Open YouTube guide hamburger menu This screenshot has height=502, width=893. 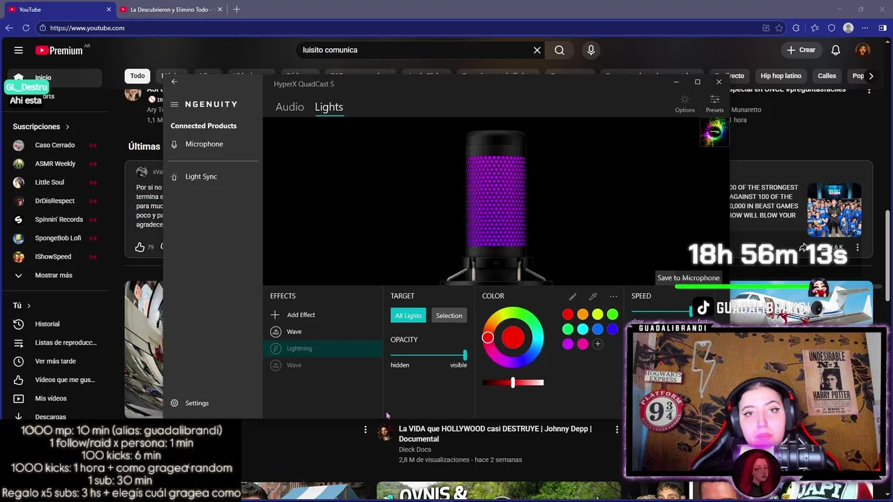pos(19,50)
